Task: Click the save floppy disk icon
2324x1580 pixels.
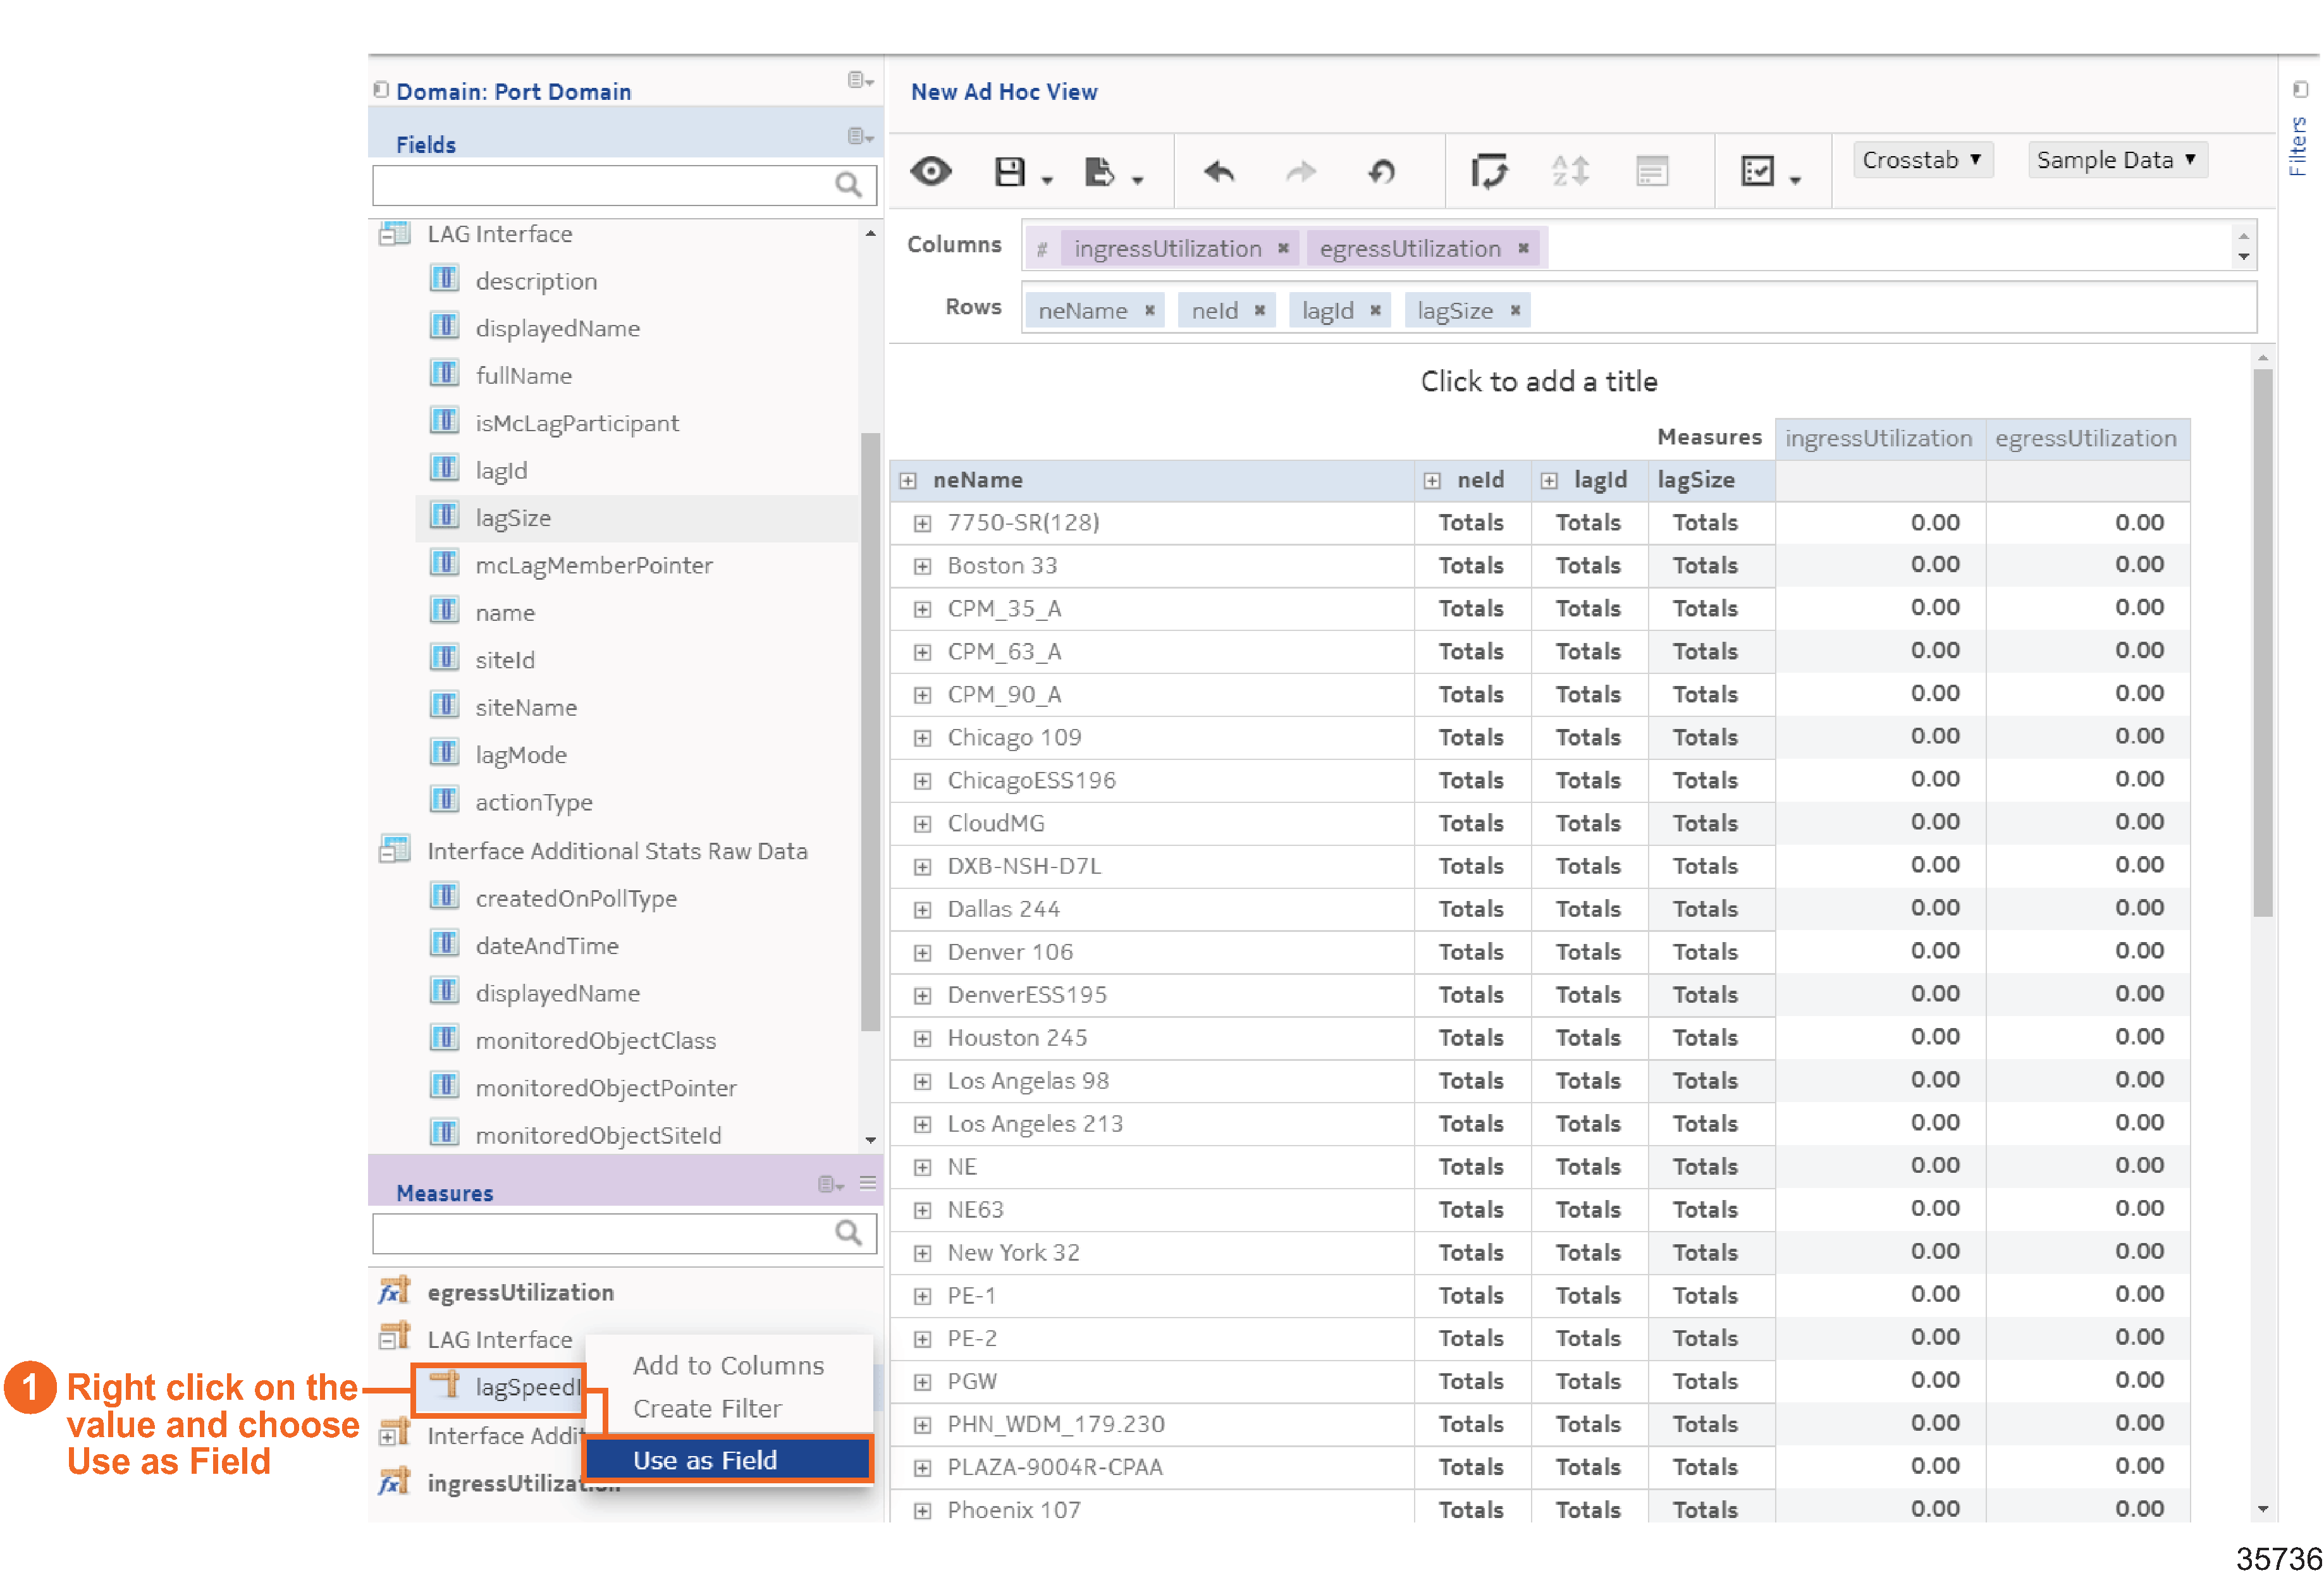Action: pyautogui.click(x=1009, y=171)
